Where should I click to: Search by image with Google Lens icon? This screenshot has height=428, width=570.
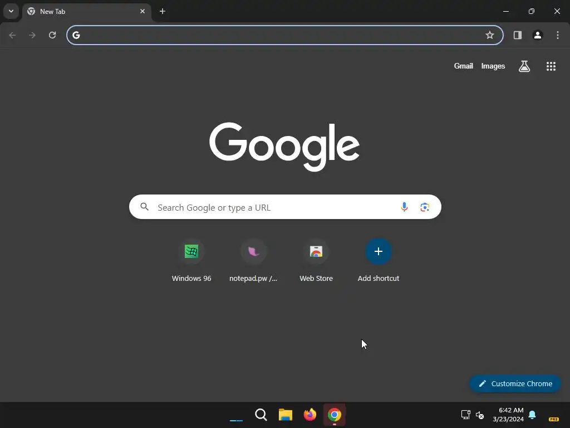425,207
